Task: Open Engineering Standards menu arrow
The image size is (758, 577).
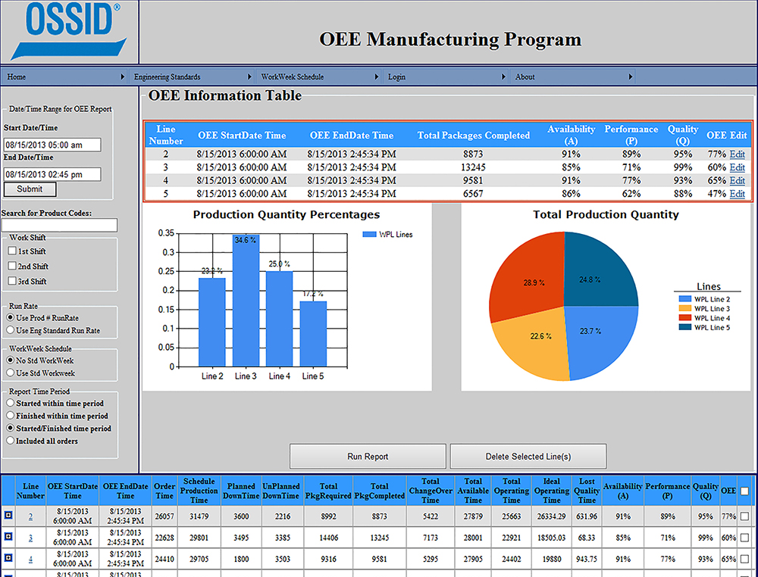Action: (x=249, y=76)
